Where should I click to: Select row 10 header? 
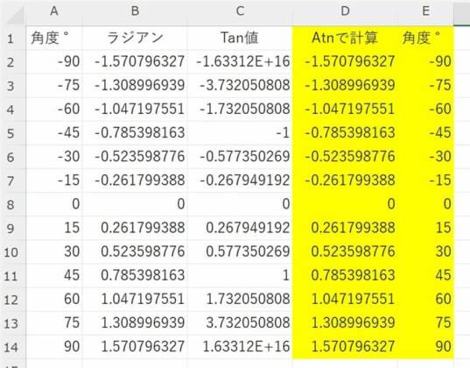coord(11,251)
